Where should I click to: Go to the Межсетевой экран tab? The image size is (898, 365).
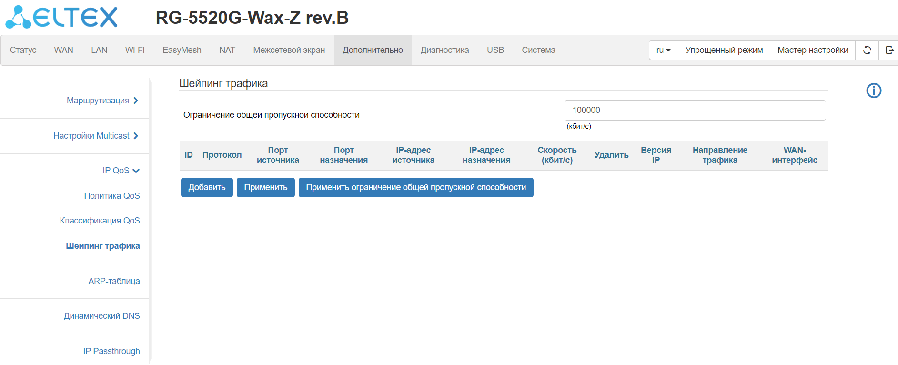pos(289,50)
